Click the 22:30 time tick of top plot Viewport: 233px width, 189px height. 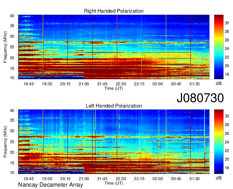(121, 84)
